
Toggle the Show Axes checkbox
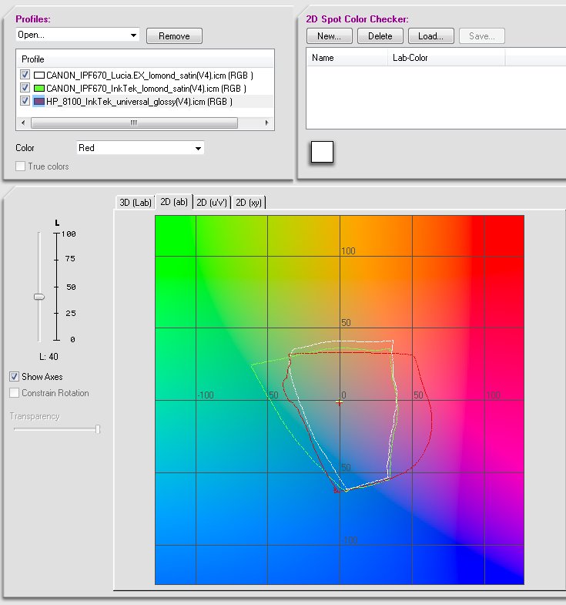pyautogui.click(x=15, y=377)
